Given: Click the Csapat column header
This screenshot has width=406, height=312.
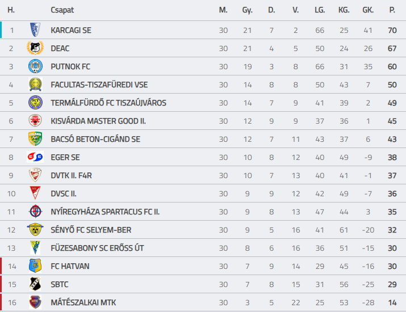Looking at the screenshot, I should [62, 10].
